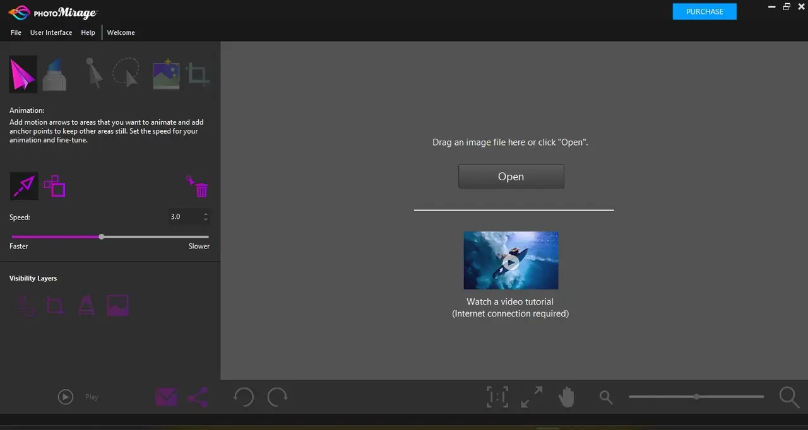Click the fit-to-window expand arrows icon
This screenshot has width=808, height=430.
click(x=532, y=397)
